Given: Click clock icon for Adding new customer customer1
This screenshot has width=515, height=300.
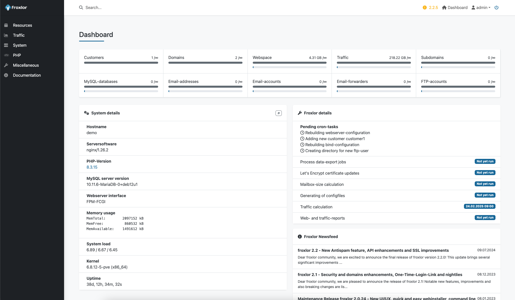Looking at the screenshot, I should (302, 139).
